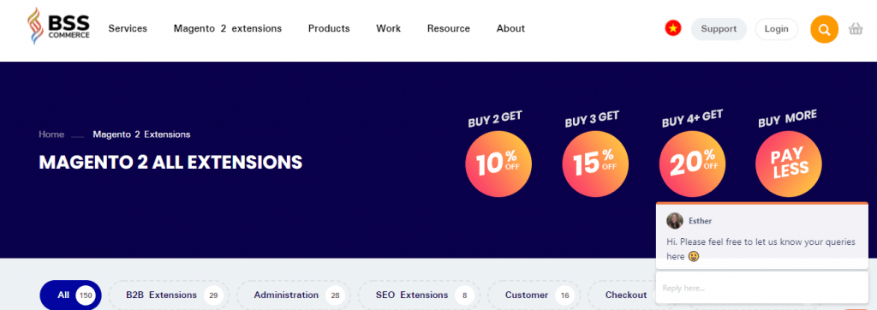Open the orange search icon
This screenshot has height=310, width=877.
824,29
